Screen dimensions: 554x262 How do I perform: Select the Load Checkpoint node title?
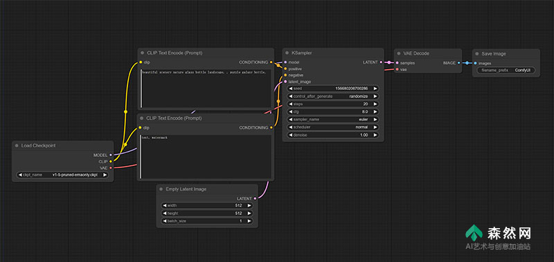[x=38, y=146]
